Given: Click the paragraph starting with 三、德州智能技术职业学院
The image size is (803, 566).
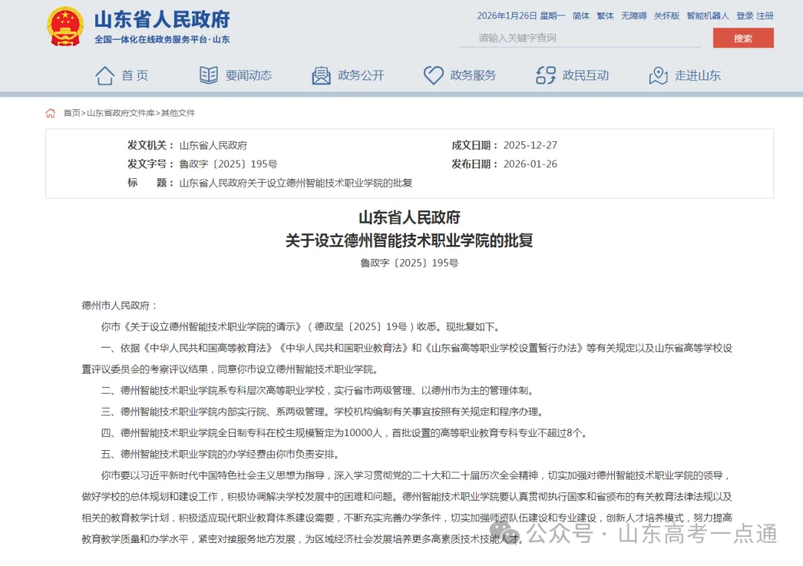Looking at the screenshot, I should pos(323,412).
